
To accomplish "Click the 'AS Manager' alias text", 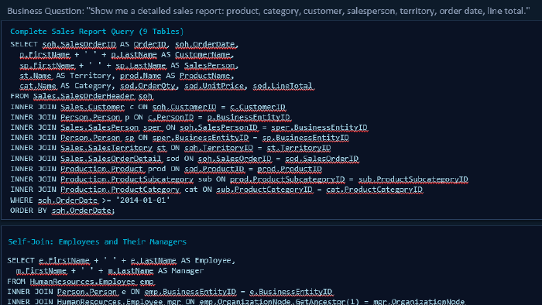I will pyautogui.click(x=180, y=271).
